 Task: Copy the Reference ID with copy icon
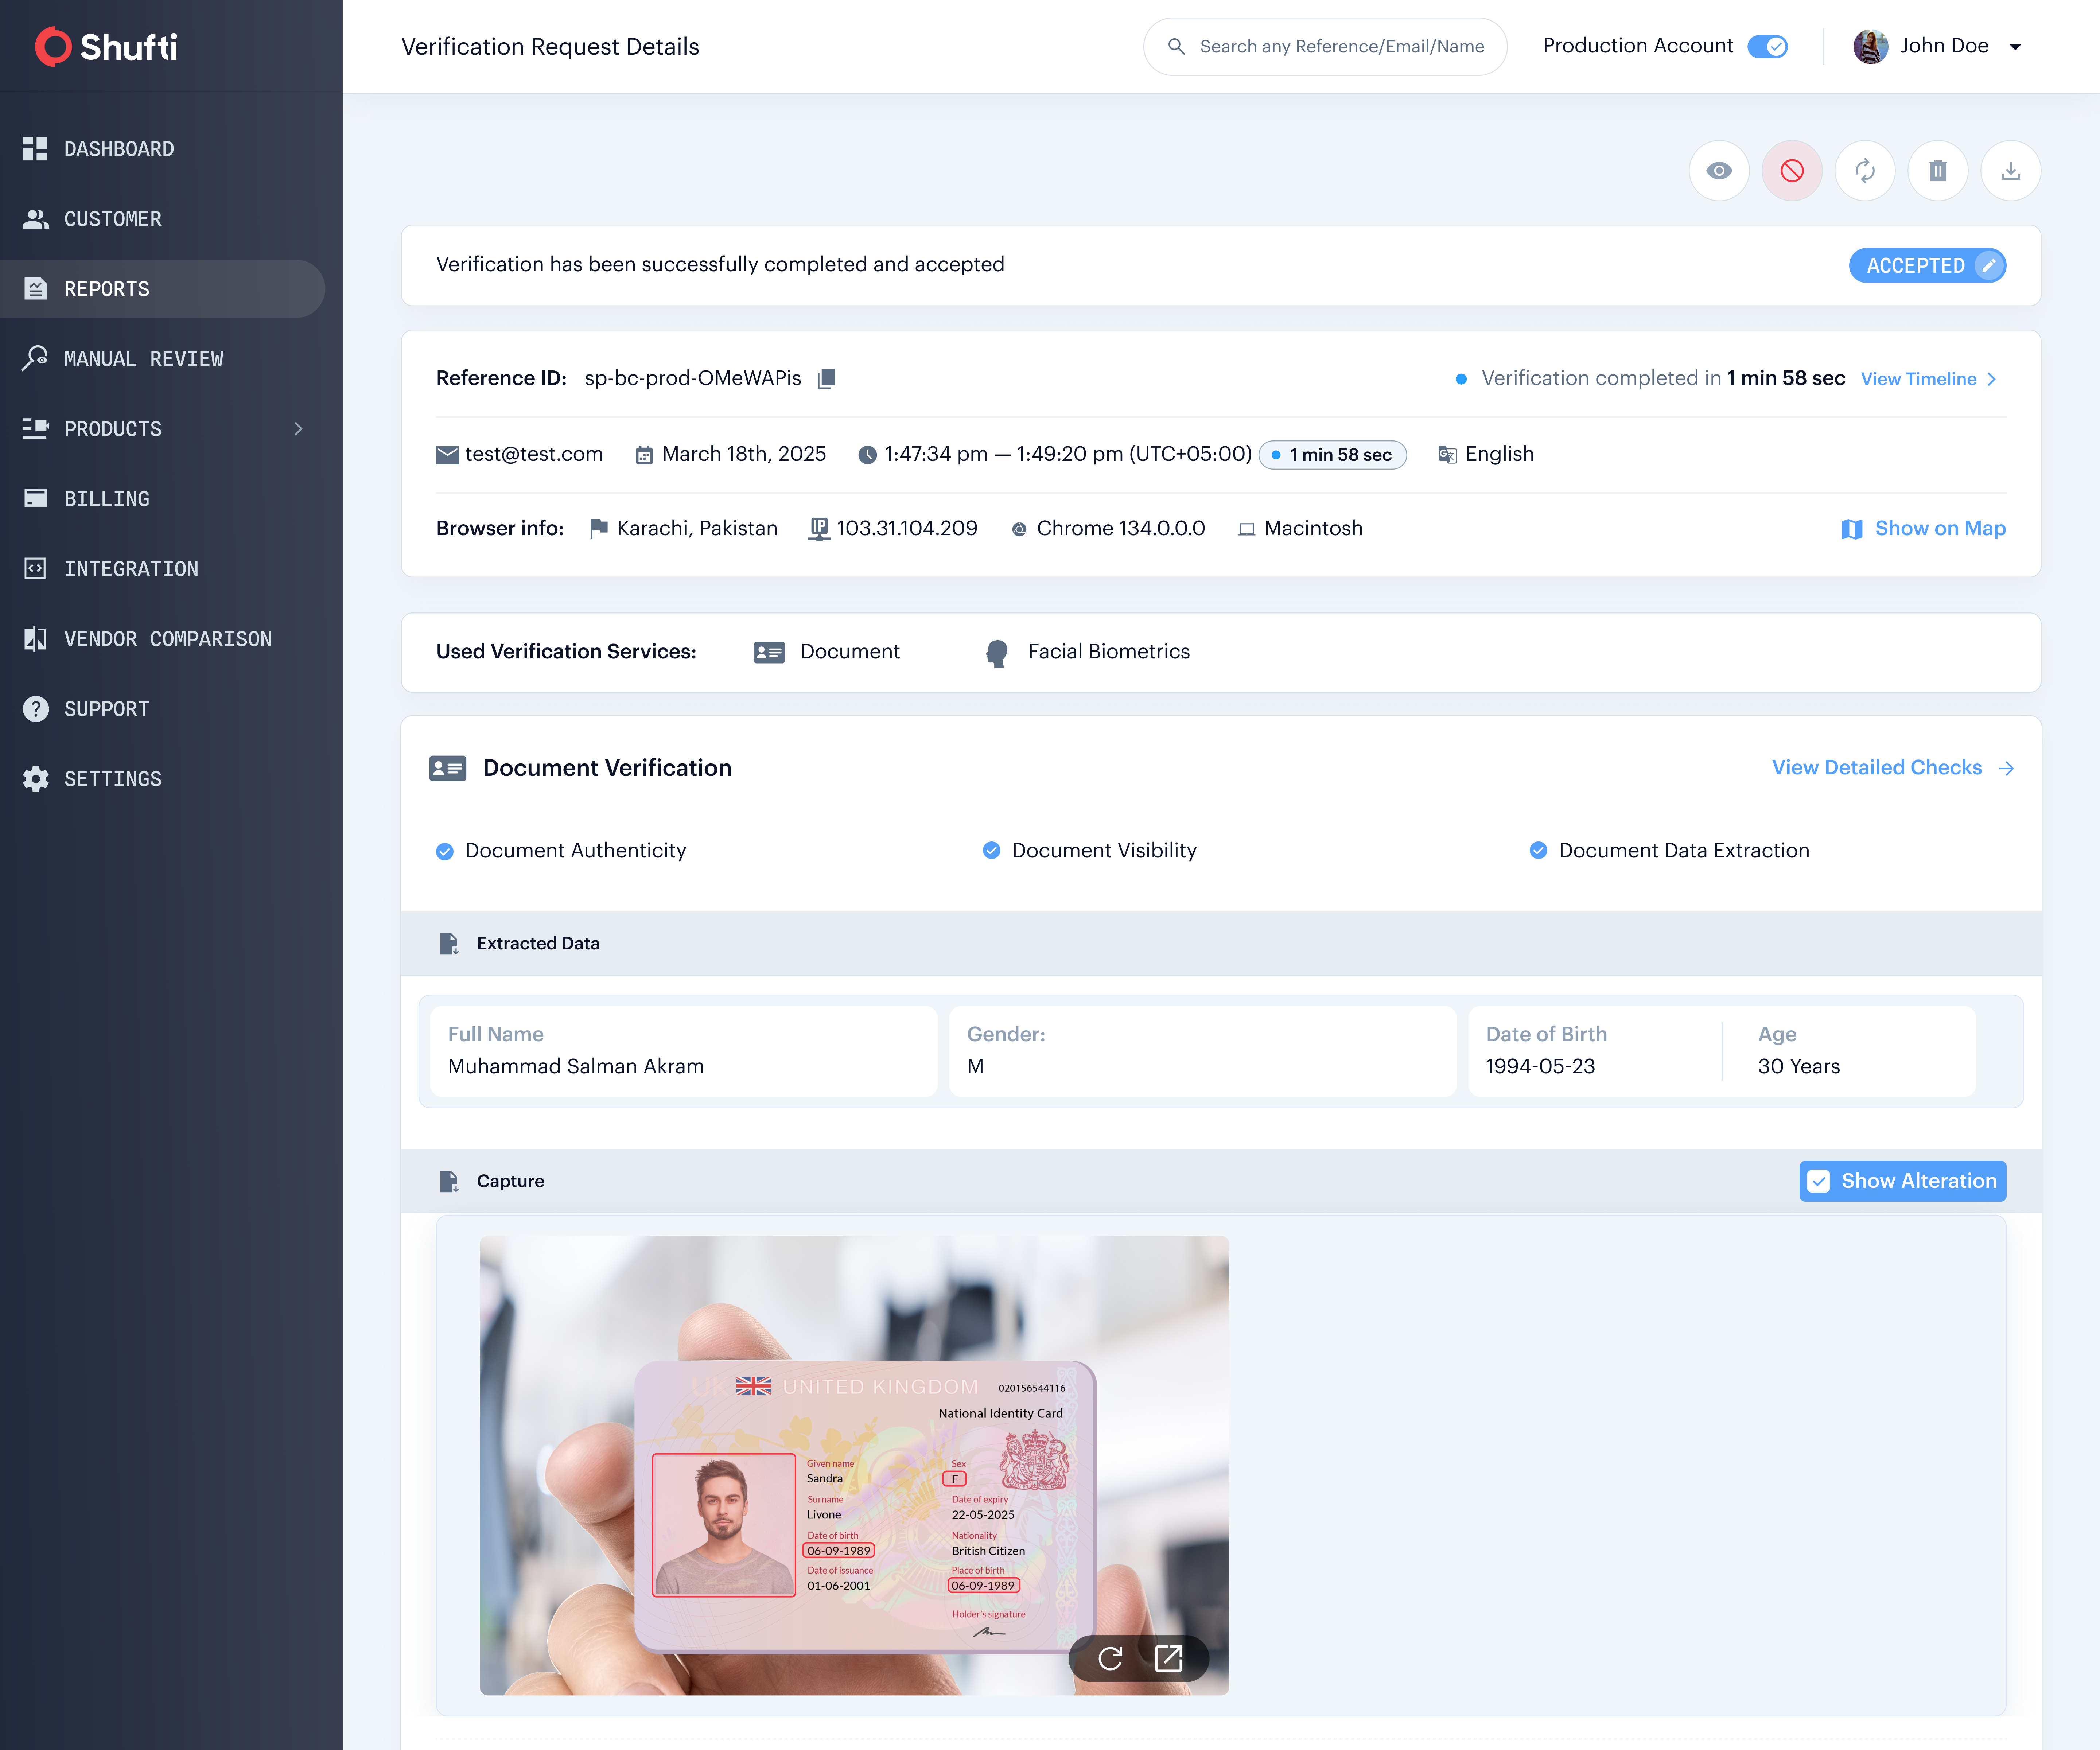(x=826, y=379)
